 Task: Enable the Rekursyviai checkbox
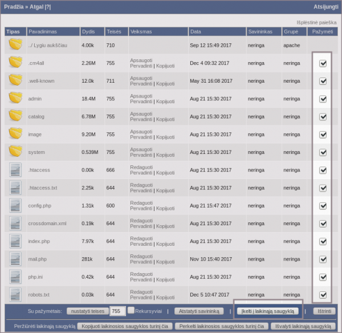click(131, 310)
